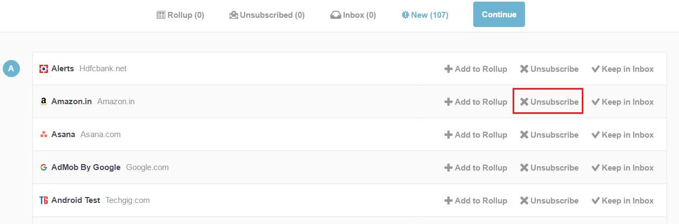Click the Techgig TG logo icon

point(44,200)
